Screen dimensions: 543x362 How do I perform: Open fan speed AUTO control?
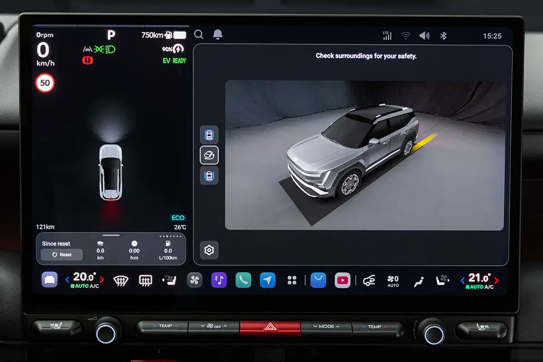[393, 281]
